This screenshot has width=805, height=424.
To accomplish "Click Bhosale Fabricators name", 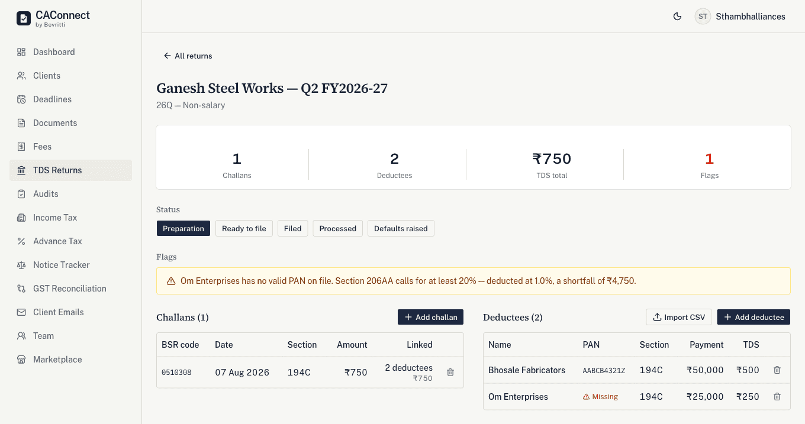I will pos(527,370).
